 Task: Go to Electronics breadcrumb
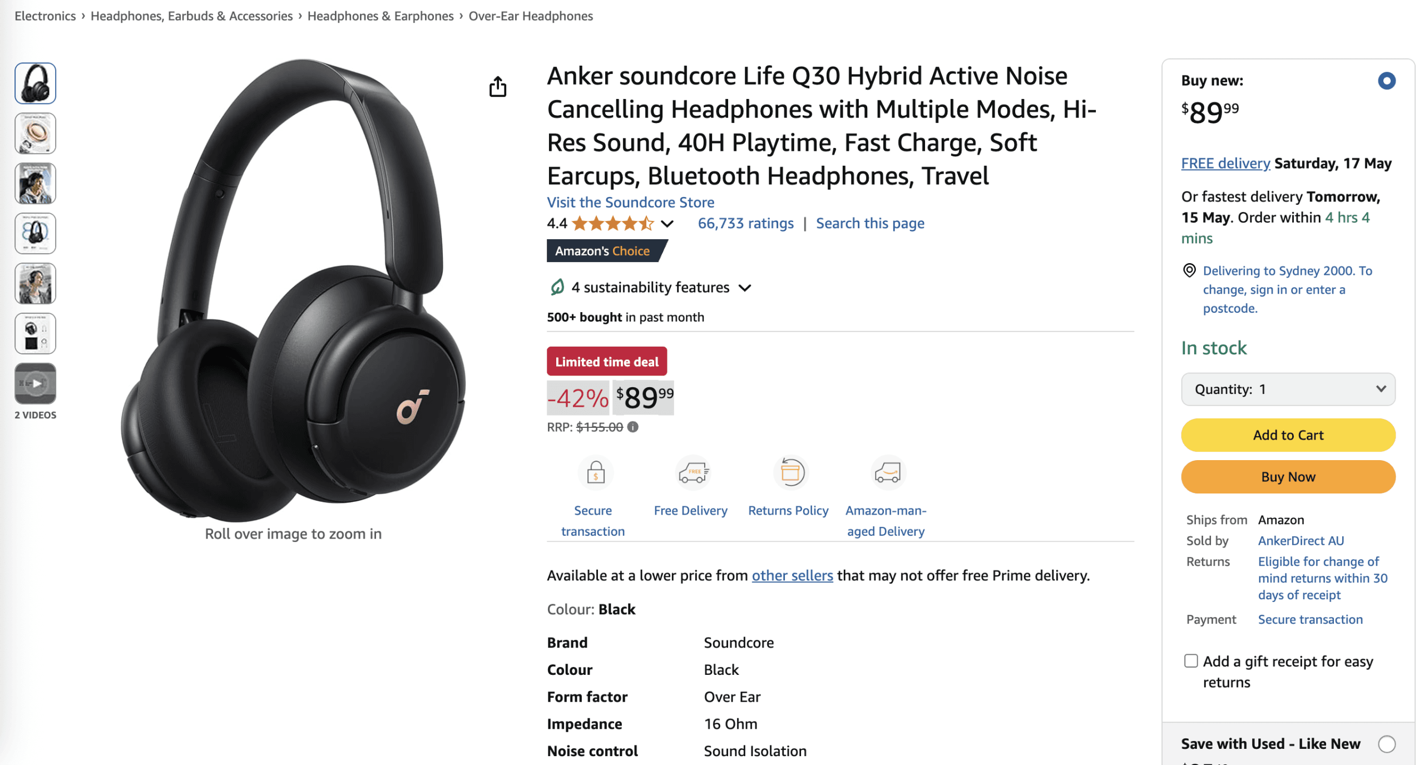(45, 16)
